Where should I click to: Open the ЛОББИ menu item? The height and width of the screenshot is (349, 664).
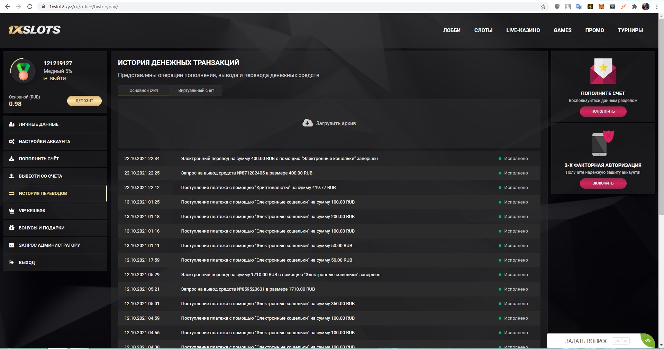pyautogui.click(x=452, y=30)
